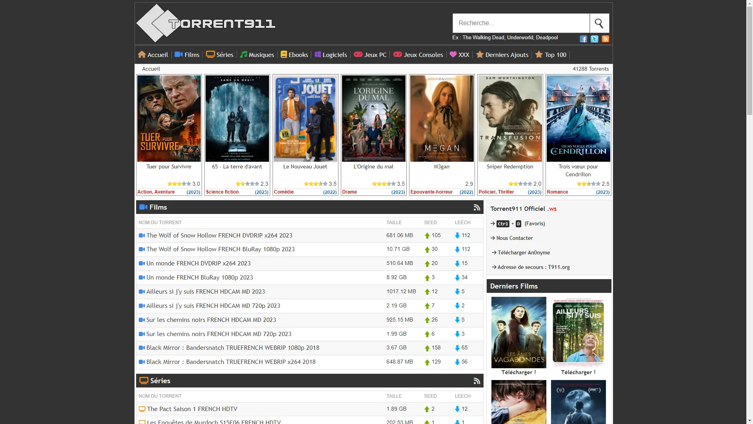Open The Wolf of Snow Hollow BluRay 1080p torrent

(220, 249)
